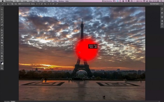Open the Image menu
The height and width of the screenshot is (102, 164).
[x=25, y=1]
